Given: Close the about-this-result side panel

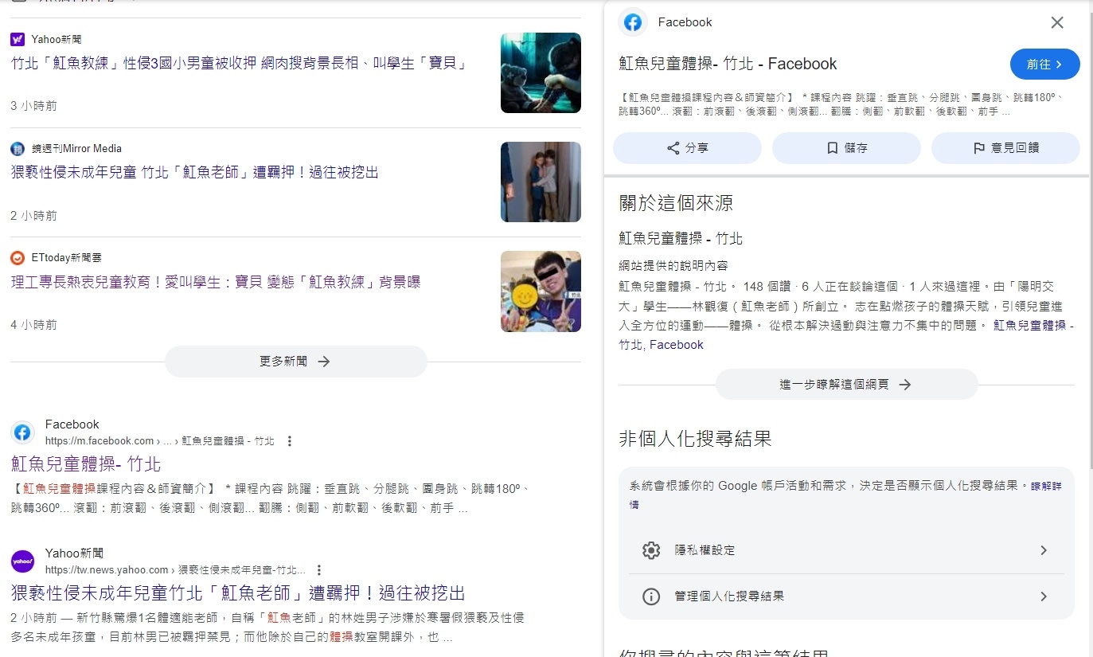Looking at the screenshot, I should click(x=1057, y=22).
